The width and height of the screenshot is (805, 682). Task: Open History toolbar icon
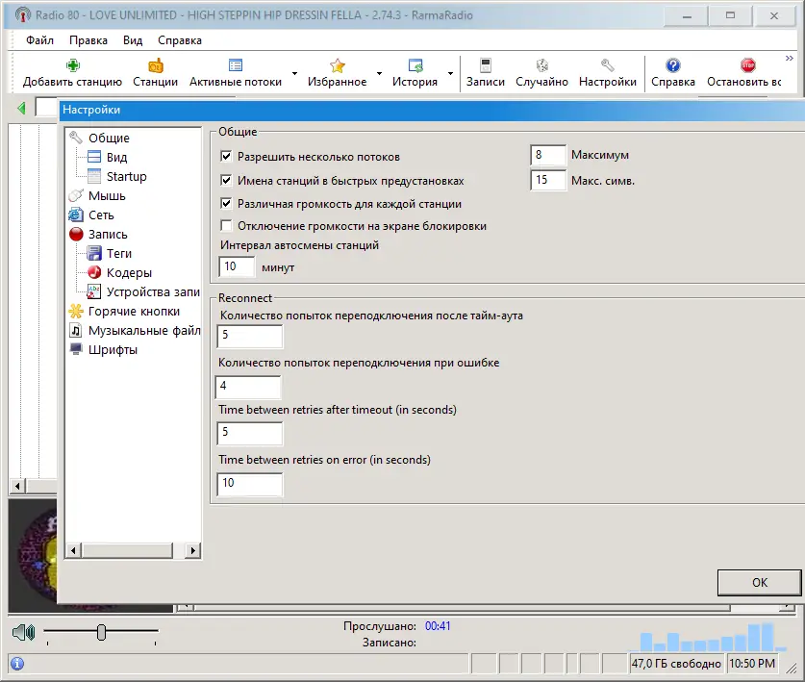click(x=415, y=65)
